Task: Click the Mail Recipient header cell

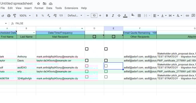Action: pyautogui.click(x=60, y=37)
